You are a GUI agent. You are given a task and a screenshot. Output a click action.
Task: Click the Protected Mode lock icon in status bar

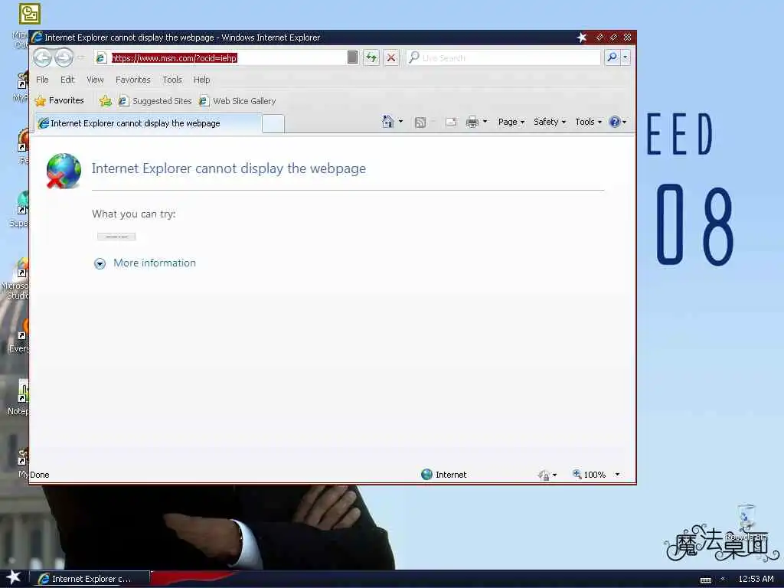click(x=544, y=475)
